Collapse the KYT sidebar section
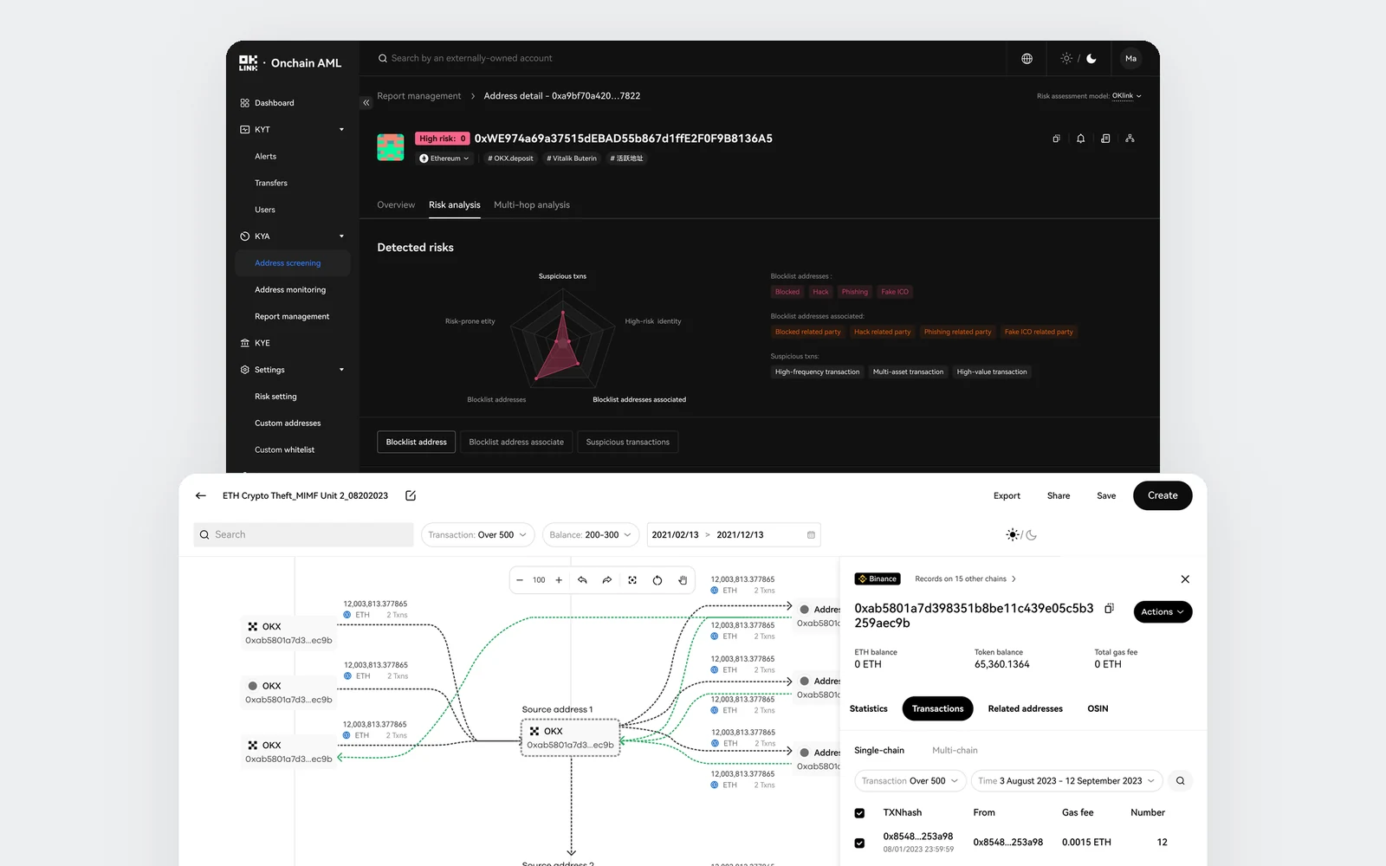This screenshot has width=1386, height=866. (x=341, y=130)
